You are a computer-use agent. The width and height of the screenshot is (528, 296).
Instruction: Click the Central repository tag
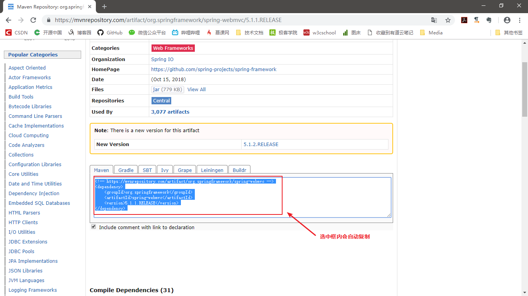pyautogui.click(x=162, y=100)
